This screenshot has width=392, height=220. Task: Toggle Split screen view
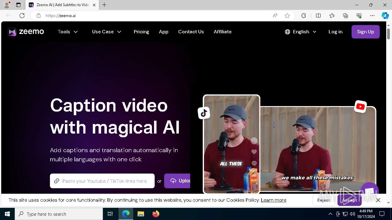tap(318, 16)
